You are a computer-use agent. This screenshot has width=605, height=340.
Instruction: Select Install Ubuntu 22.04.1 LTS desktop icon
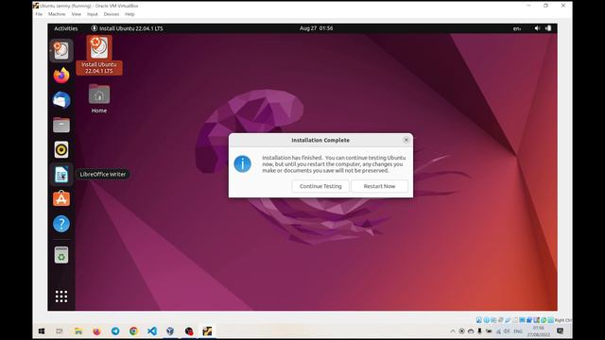point(99,55)
